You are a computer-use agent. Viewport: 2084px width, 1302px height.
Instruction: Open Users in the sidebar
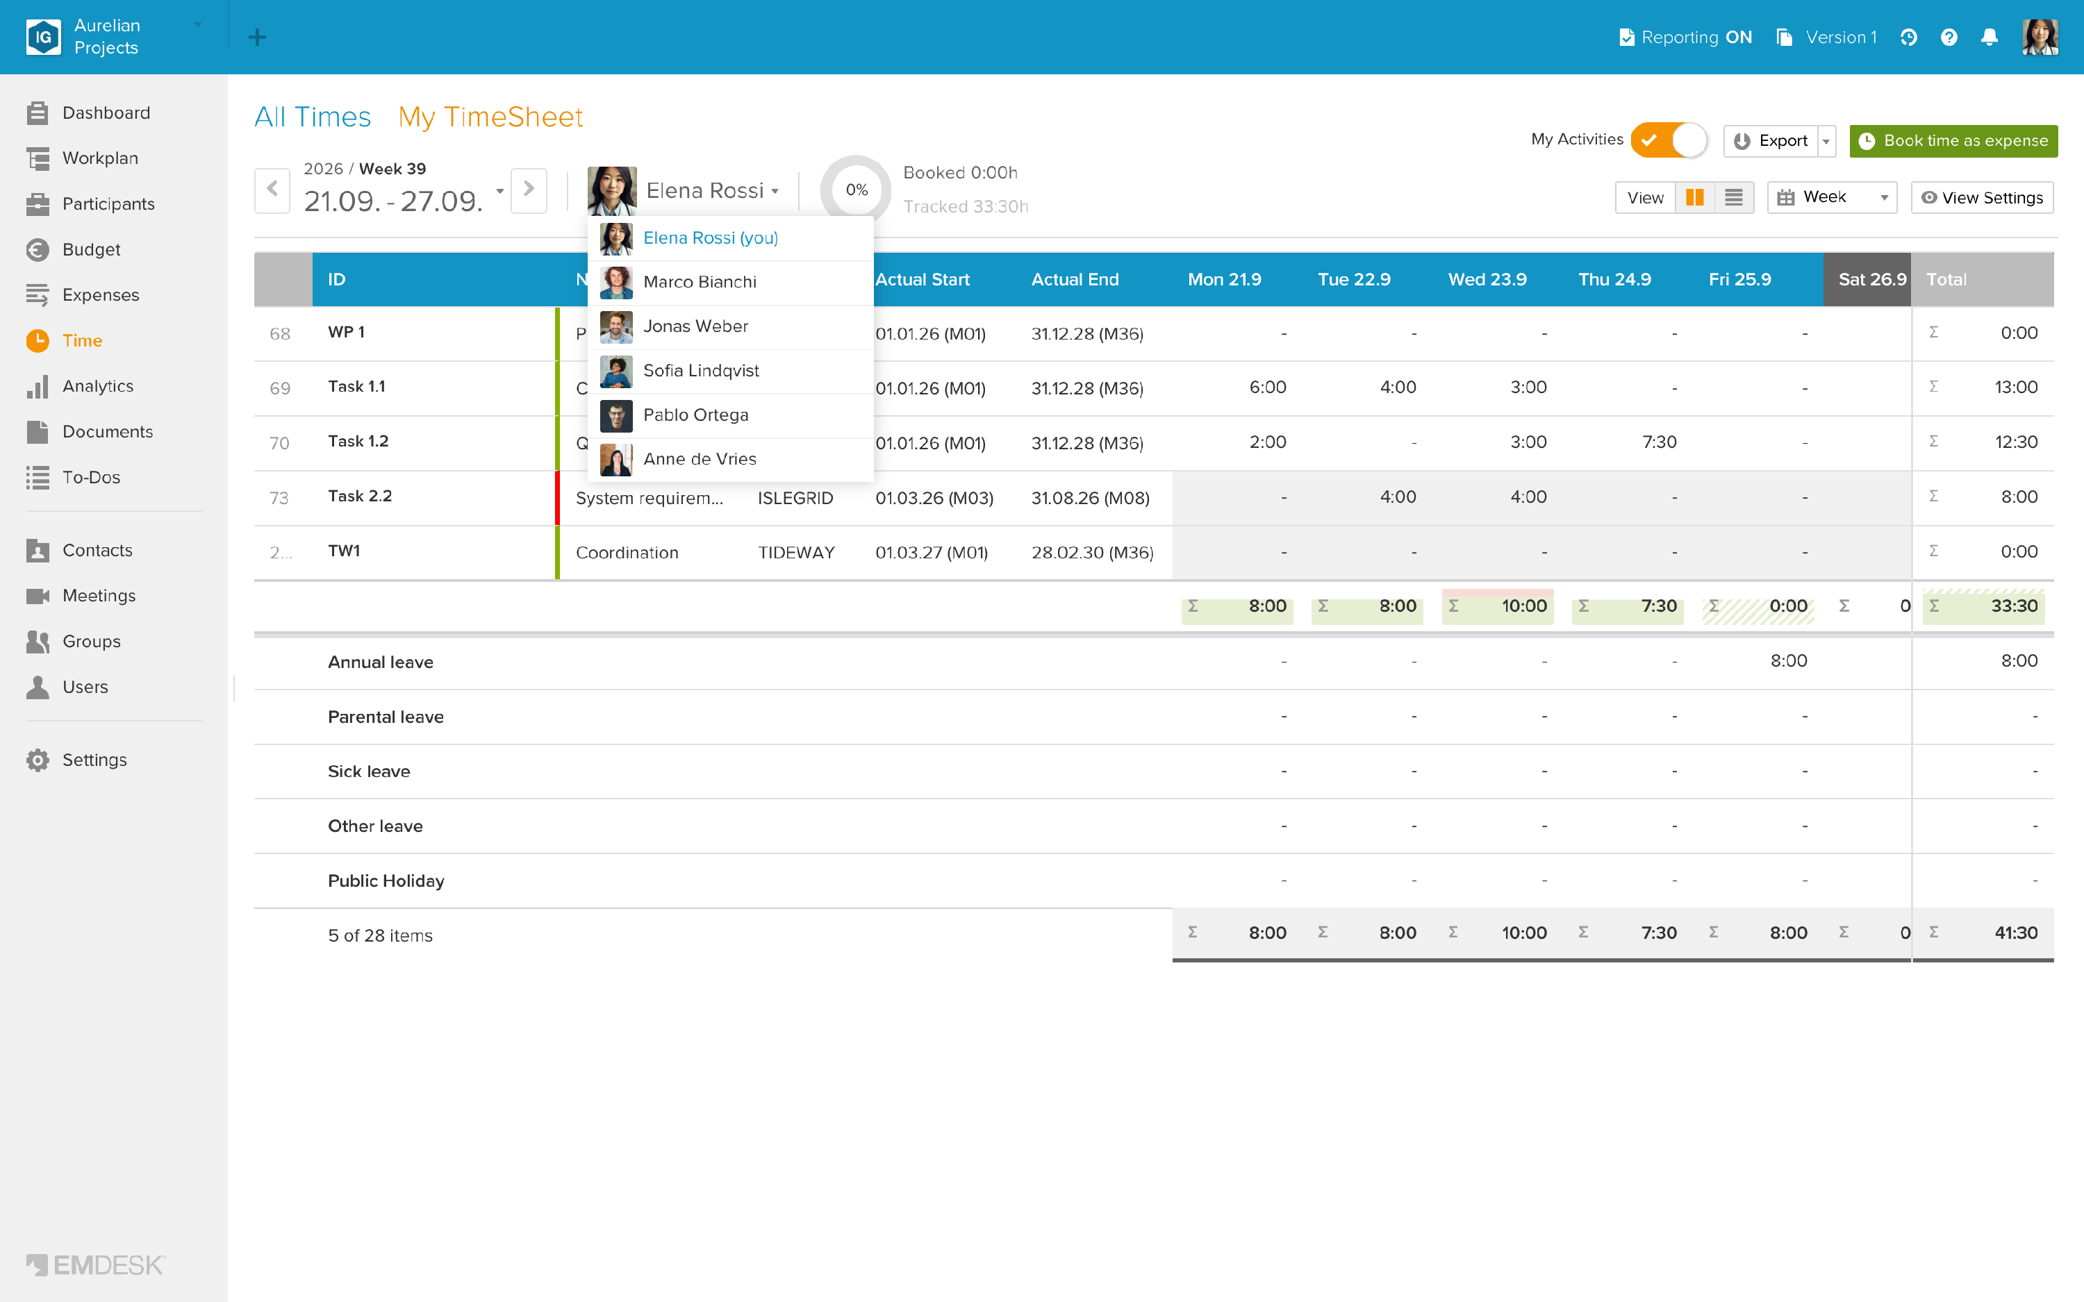(x=68, y=687)
